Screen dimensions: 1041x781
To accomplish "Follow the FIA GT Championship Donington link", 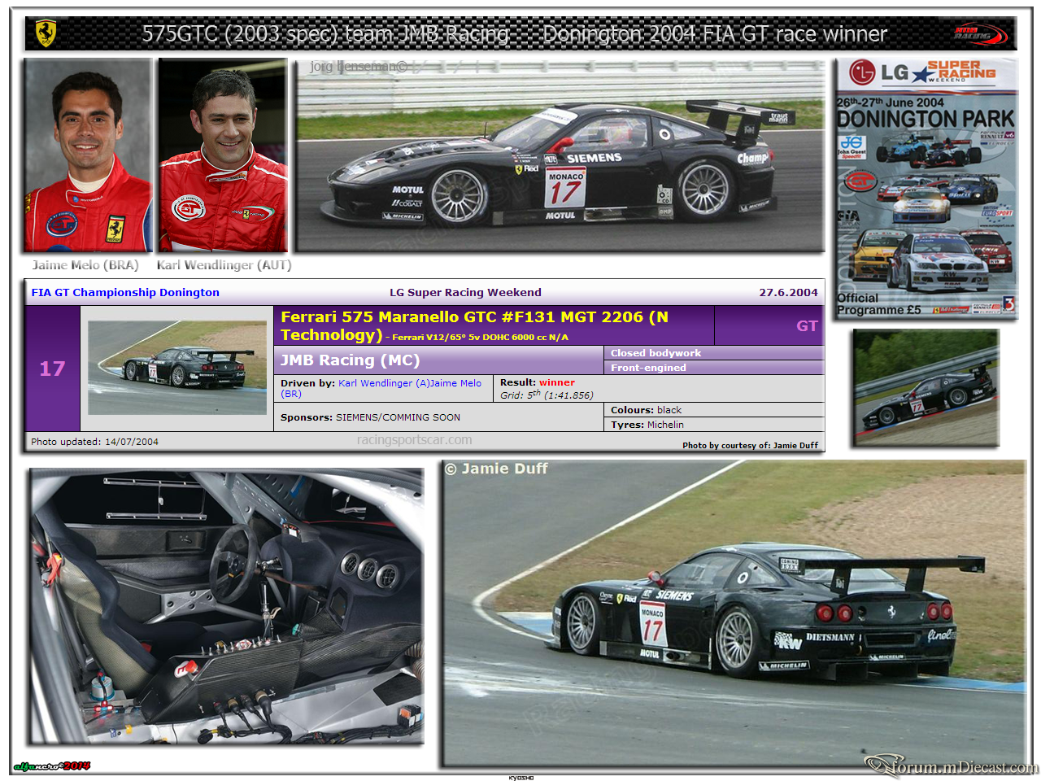I will pos(125,292).
